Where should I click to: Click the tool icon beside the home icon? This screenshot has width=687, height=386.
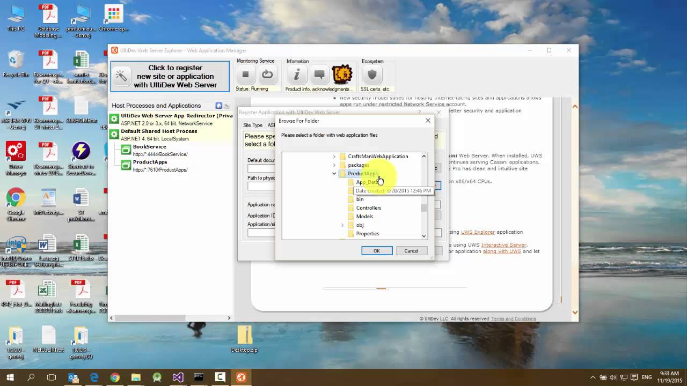coord(226,106)
